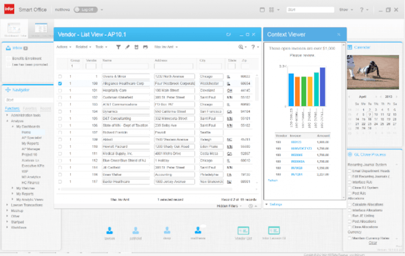Click the refresh icon in Vendor List title bar
The height and width of the screenshot is (256, 405).
pyautogui.click(x=228, y=34)
